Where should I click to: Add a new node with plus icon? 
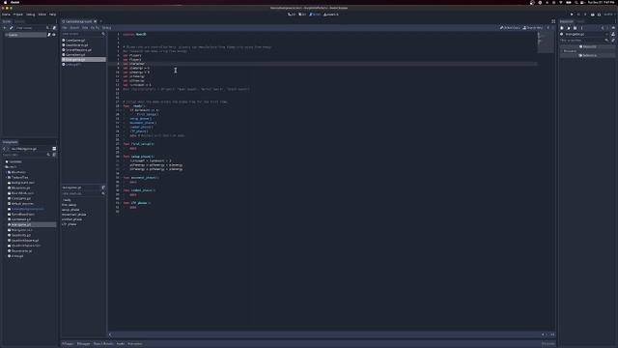tap(5, 28)
